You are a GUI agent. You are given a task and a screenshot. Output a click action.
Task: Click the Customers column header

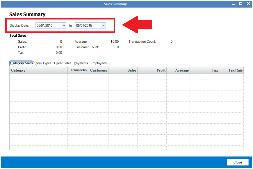(x=98, y=70)
